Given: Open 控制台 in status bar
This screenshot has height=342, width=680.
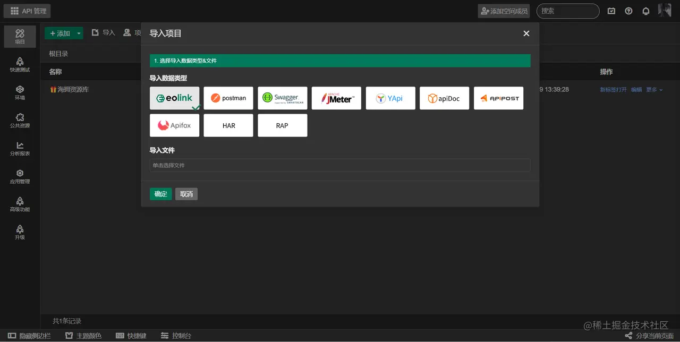Looking at the screenshot, I should pyautogui.click(x=176, y=336).
